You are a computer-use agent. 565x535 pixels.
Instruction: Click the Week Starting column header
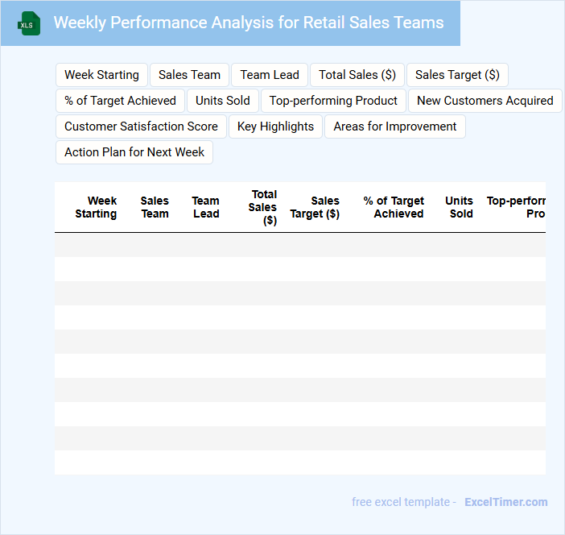(96, 207)
